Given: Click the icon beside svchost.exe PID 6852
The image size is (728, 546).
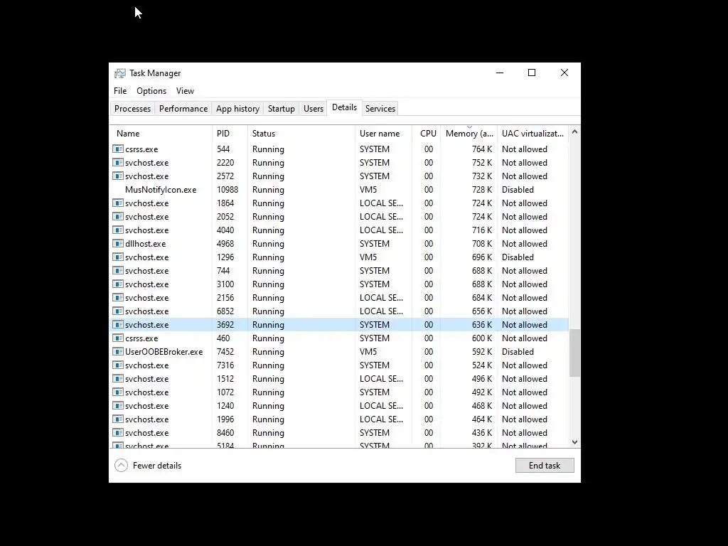Looking at the screenshot, I should (x=118, y=311).
